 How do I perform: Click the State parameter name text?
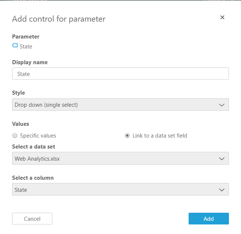coord(26,47)
